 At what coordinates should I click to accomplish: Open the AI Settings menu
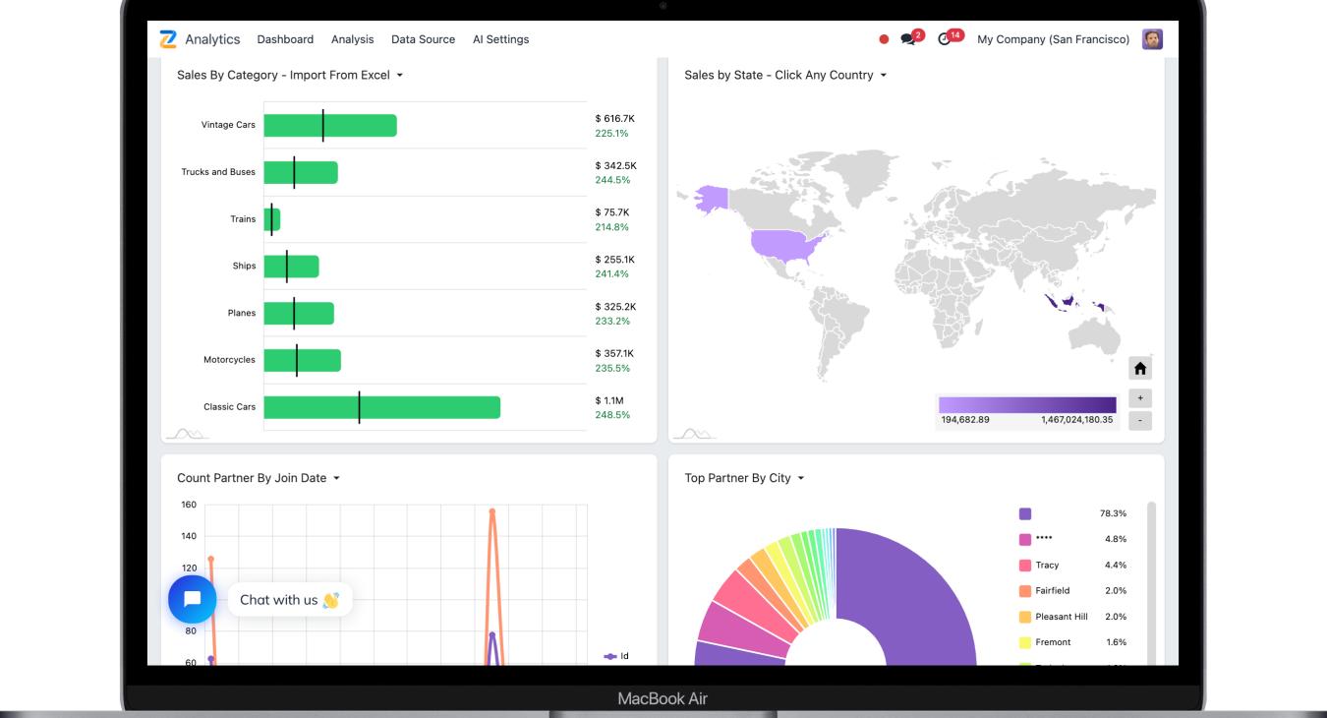tap(500, 39)
